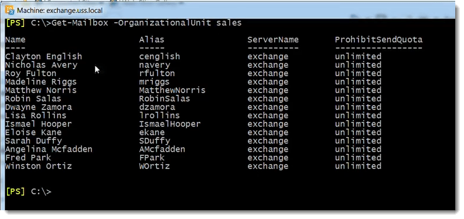Select the Roy Fulton row name
The height and width of the screenshot is (219, 464).
pos(31,73)
